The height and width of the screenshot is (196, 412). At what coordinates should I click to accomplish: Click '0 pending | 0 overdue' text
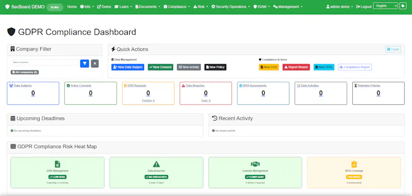click(x=57, y=183)
